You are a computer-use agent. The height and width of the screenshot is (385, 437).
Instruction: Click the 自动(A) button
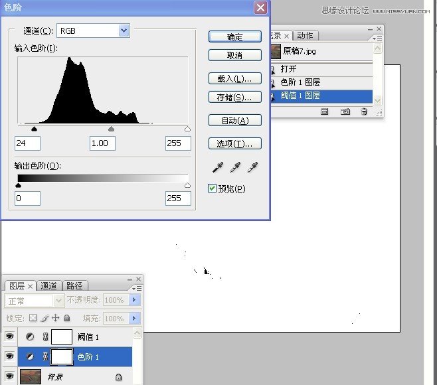point(235,120)
